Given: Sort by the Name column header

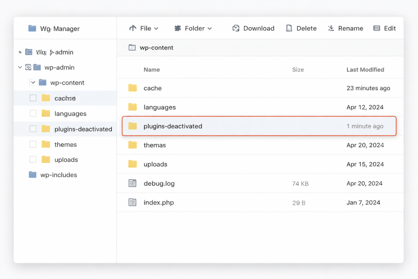Looking at the screenshot, I should click(152, 69).
